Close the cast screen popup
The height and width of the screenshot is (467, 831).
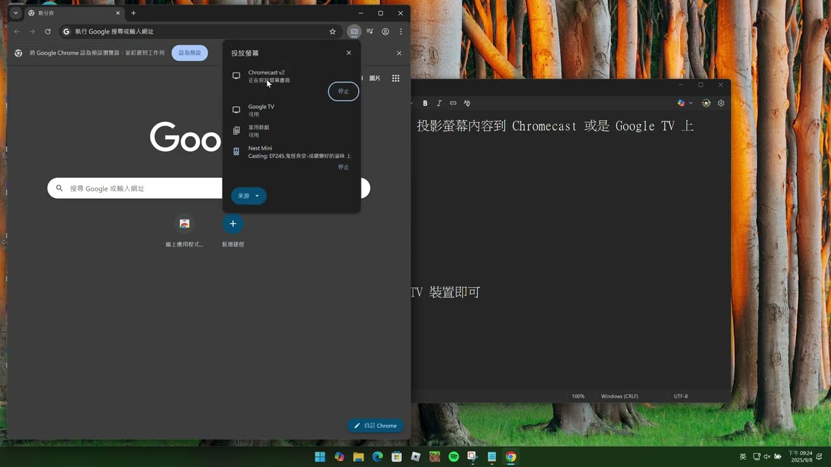(349, 53)
